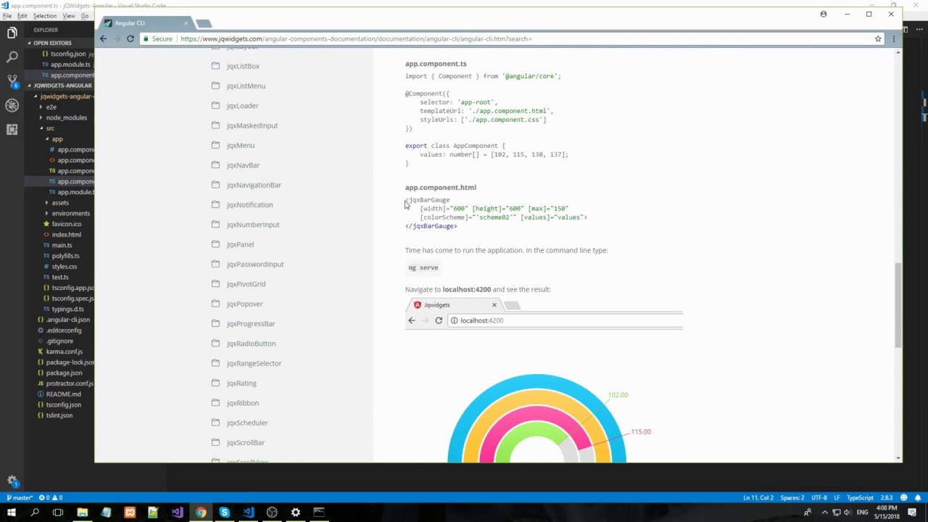Image resolution: width=928 pixels, height=522 pixels.
Task: Collapse the src folder
Action: pyautogui.click(x=50, y=128)
